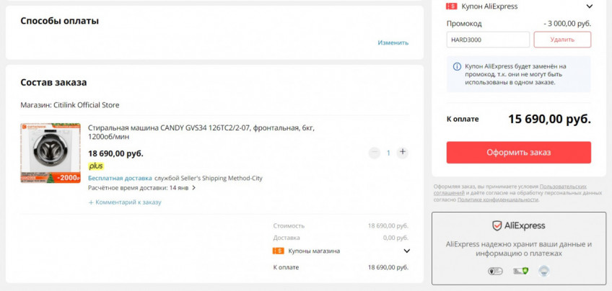
Task: Decrease quantity with the minus button
Action: (374, 153)
